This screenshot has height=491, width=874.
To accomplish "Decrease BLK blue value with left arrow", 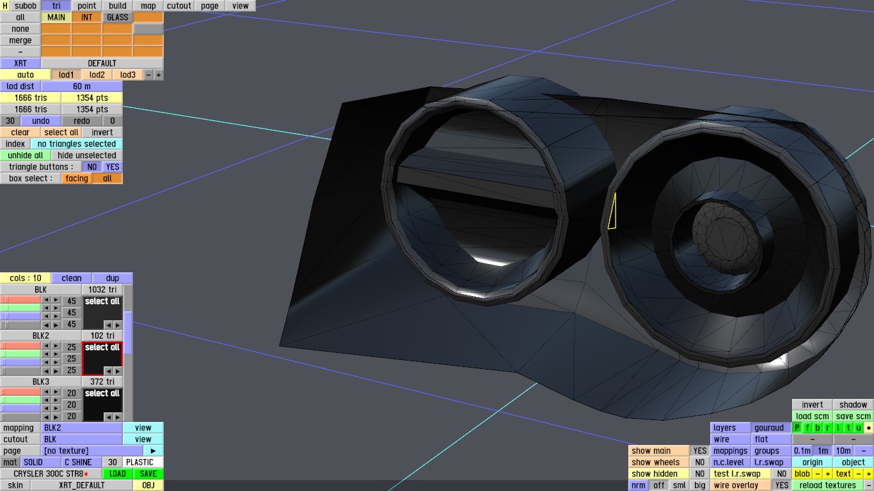I will (x=46, y=316).
